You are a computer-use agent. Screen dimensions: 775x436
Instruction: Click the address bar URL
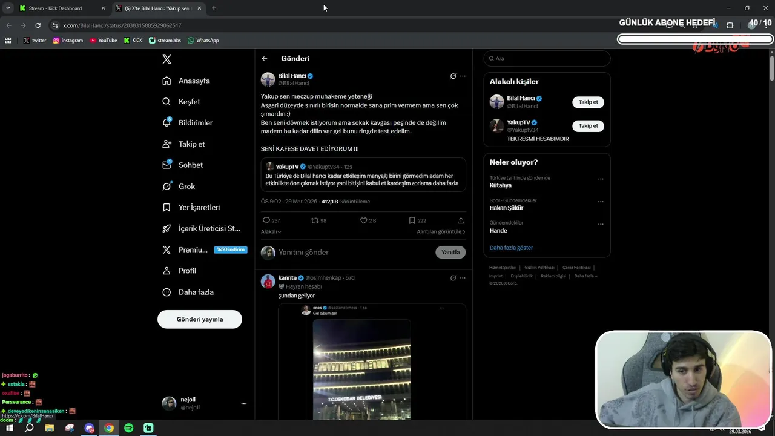tap(122, 25)
